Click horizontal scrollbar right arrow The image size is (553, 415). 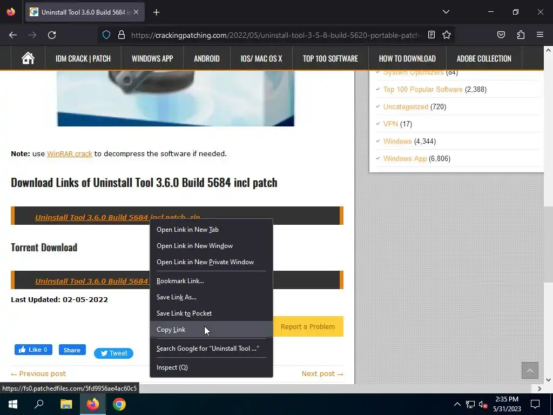(x=539, y=389)
